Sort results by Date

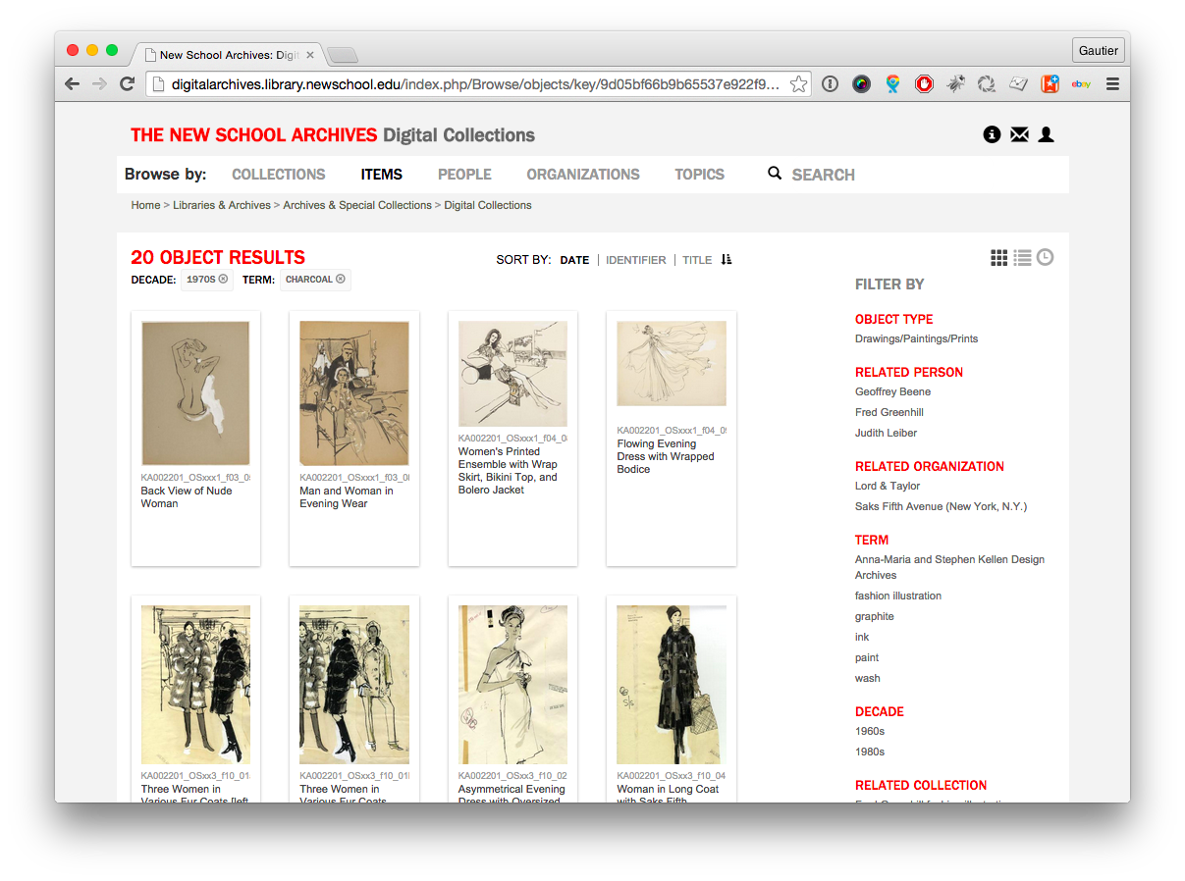[574, 260]
